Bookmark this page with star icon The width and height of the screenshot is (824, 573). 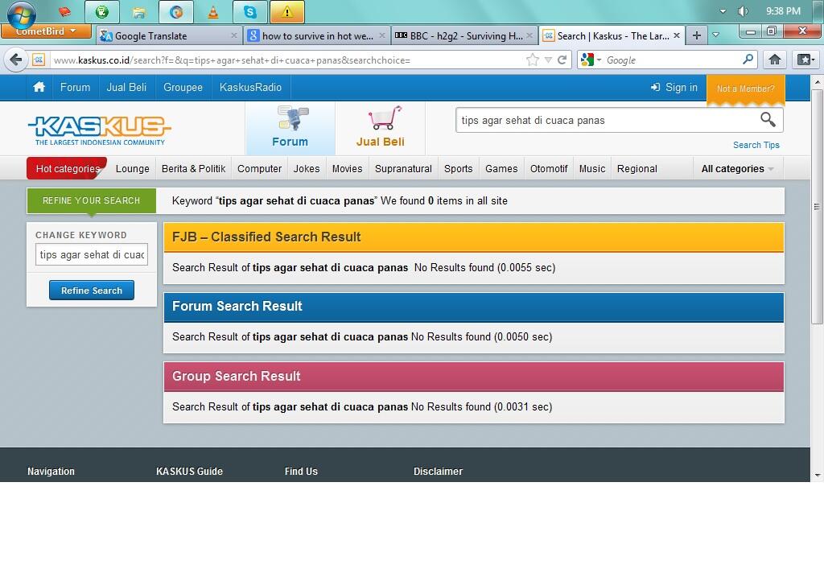[533, 60]
